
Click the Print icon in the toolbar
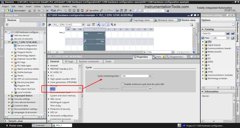click(29, 11)
